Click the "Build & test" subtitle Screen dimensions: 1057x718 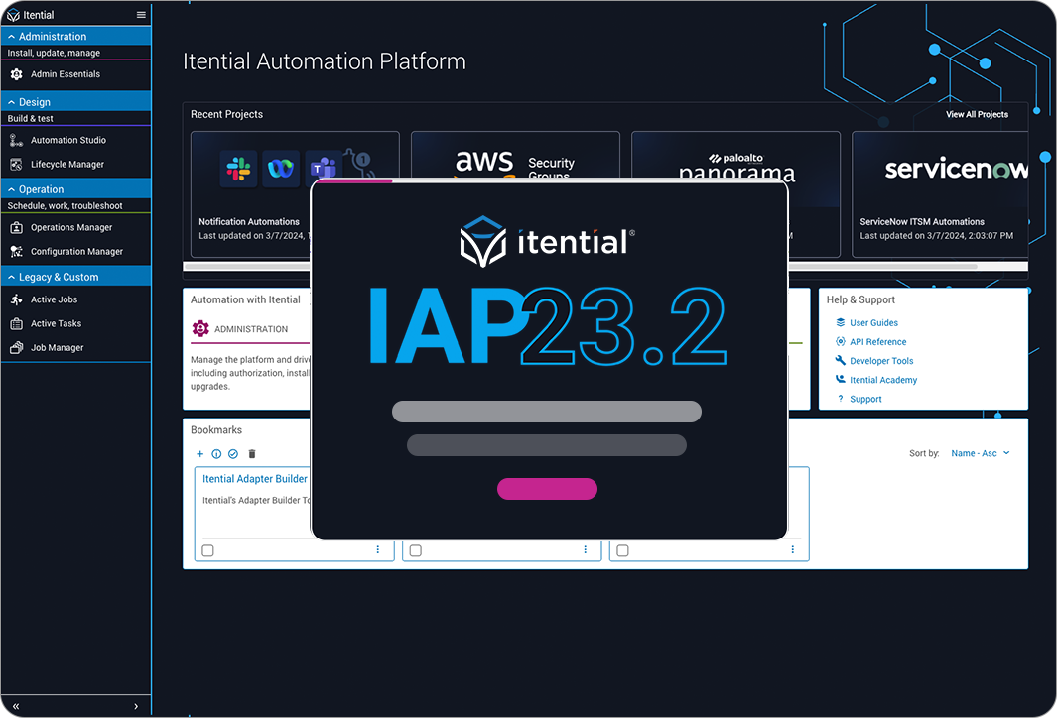tap(31, 119)
